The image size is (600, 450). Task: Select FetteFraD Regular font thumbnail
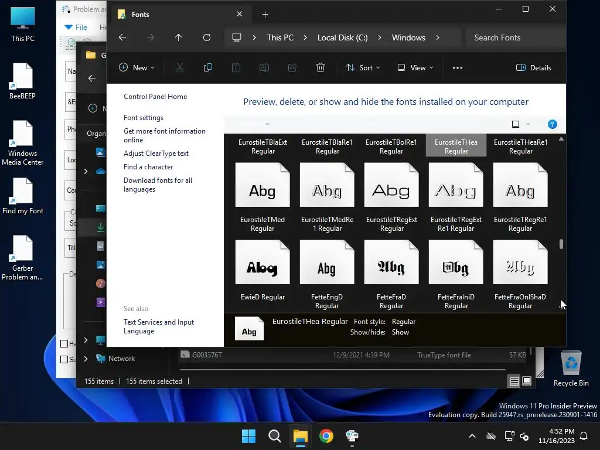click(391, 262)
